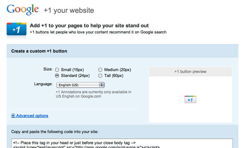Click 'Add +1 to your pages' heading
The height and width of the screenshot is (148, 245).
(89, 25)
